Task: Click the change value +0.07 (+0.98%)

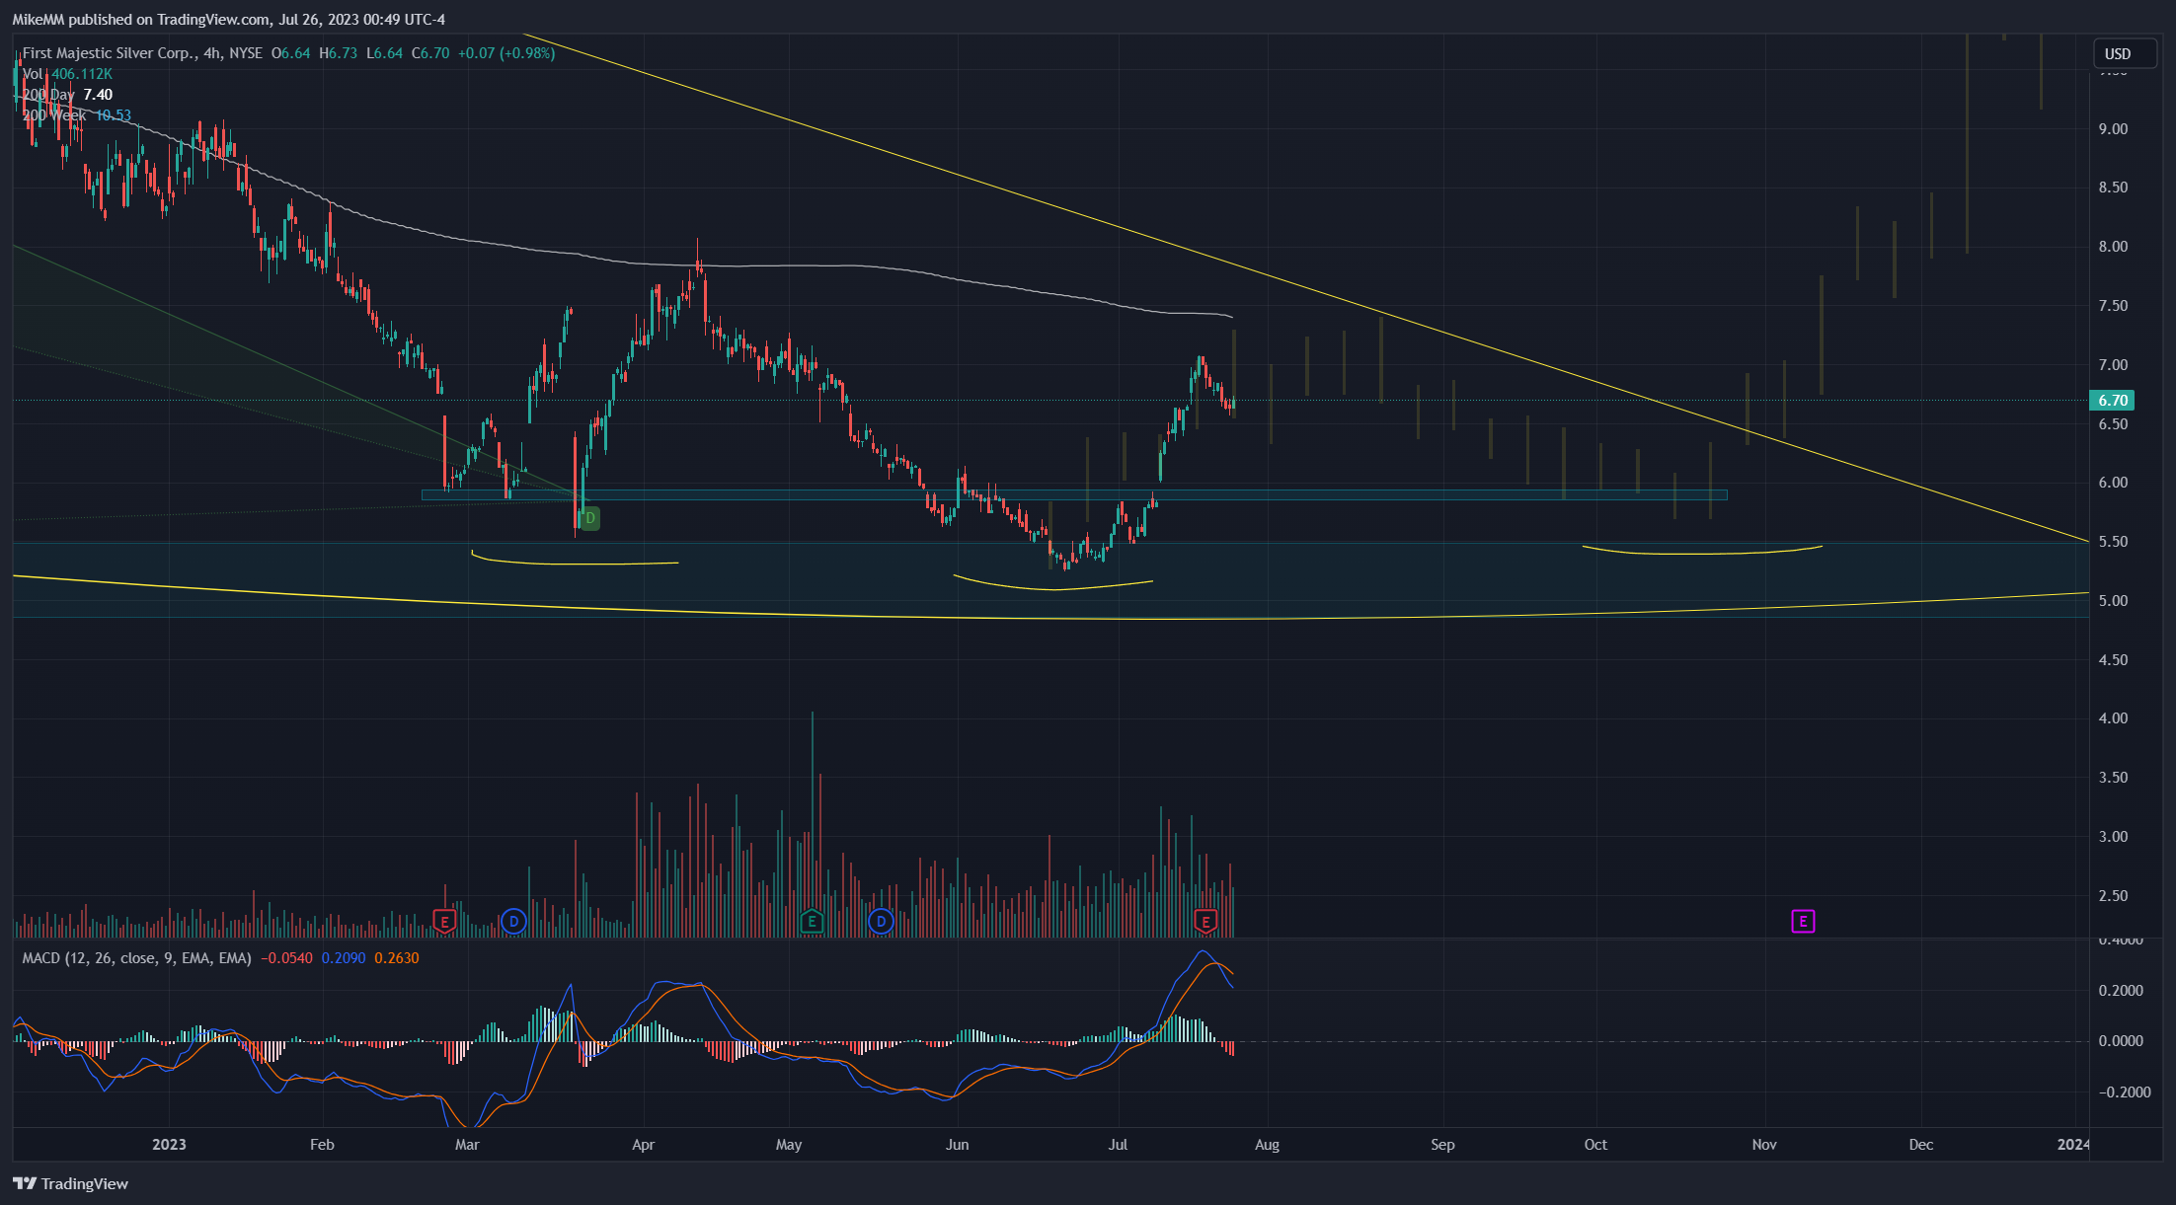Action: coord(506,53)
